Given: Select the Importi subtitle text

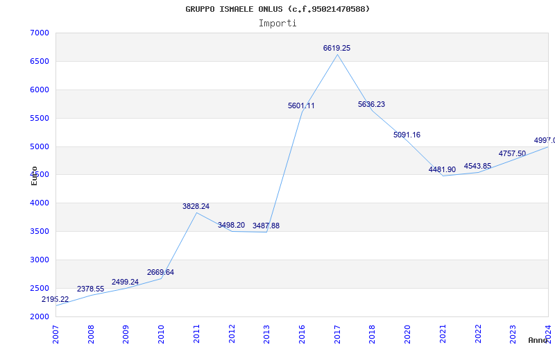Looking at the screenshot, I should (x=277, y=24).
